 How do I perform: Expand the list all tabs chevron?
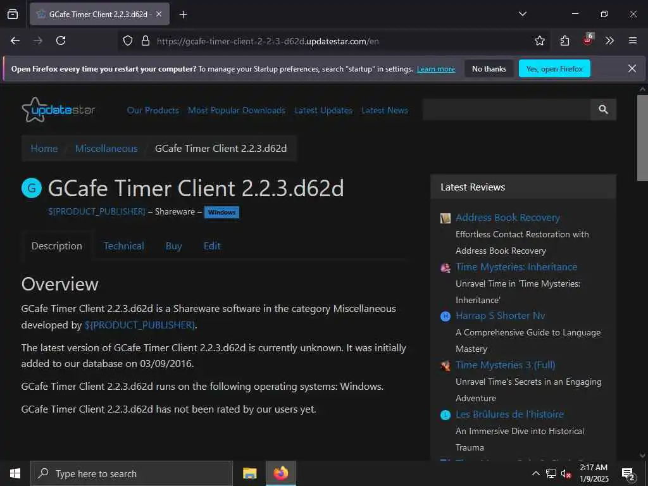[x=522, y=14]
